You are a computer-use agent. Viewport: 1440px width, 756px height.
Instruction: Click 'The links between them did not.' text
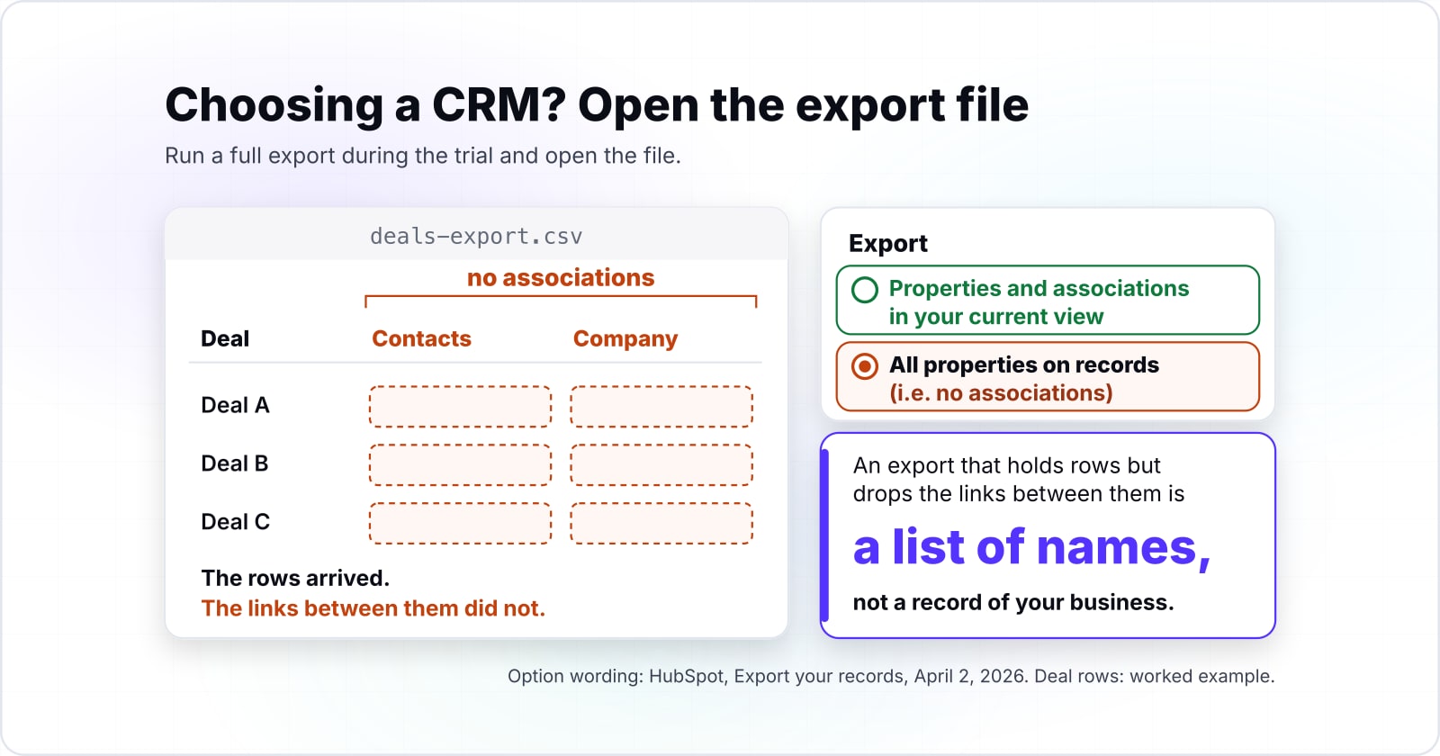373,608
